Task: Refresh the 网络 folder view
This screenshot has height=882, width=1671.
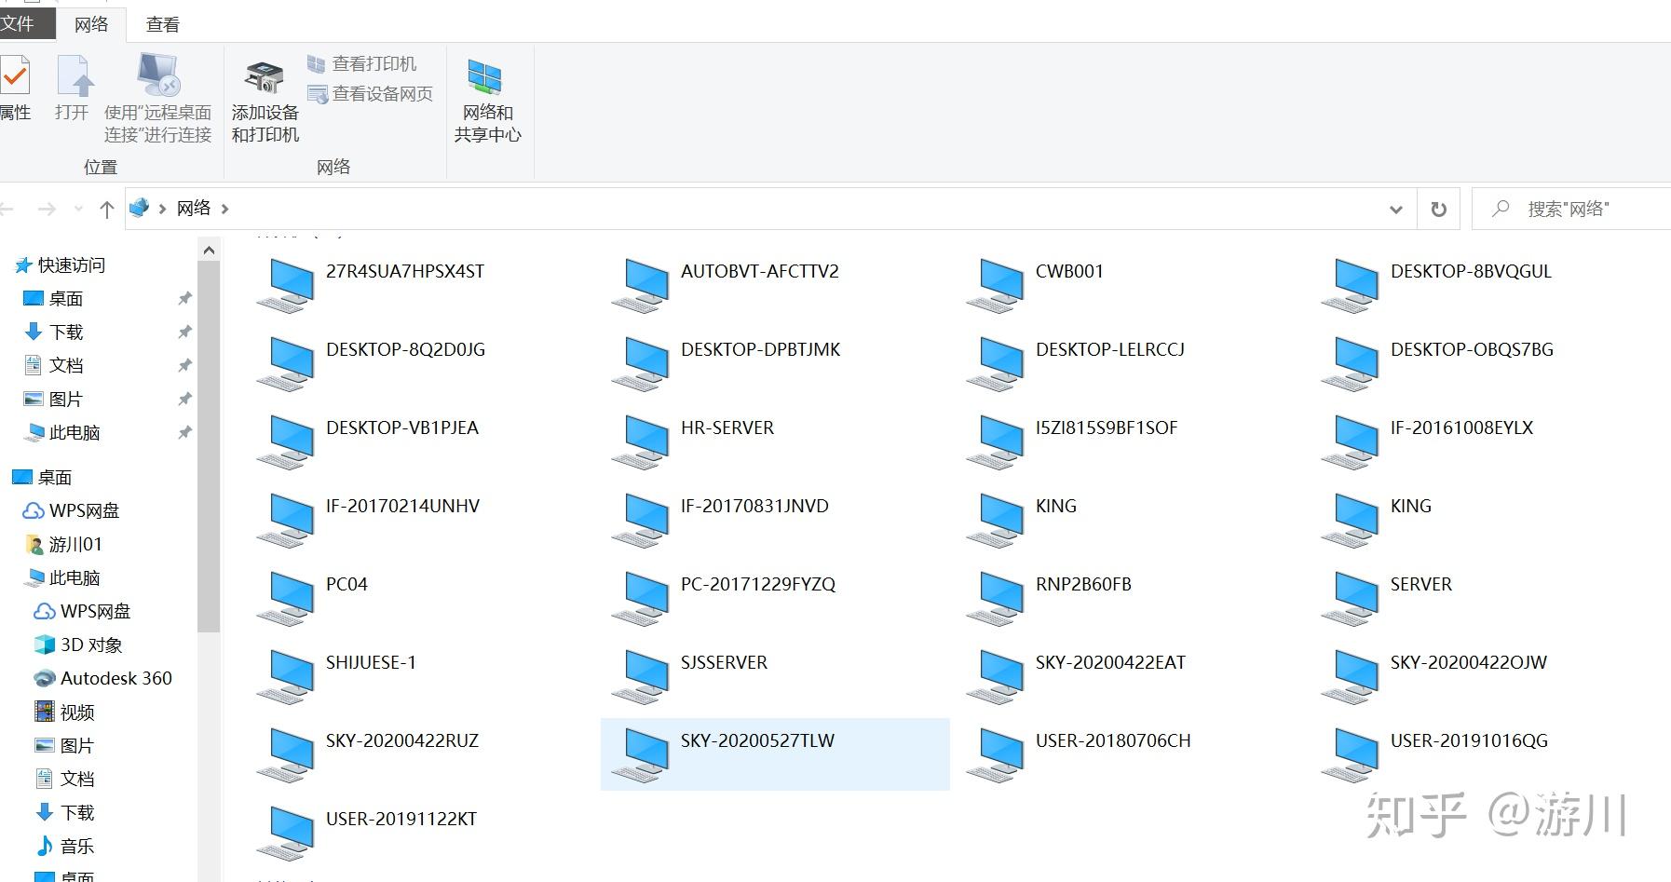Action: click(x=1439, y=210)
